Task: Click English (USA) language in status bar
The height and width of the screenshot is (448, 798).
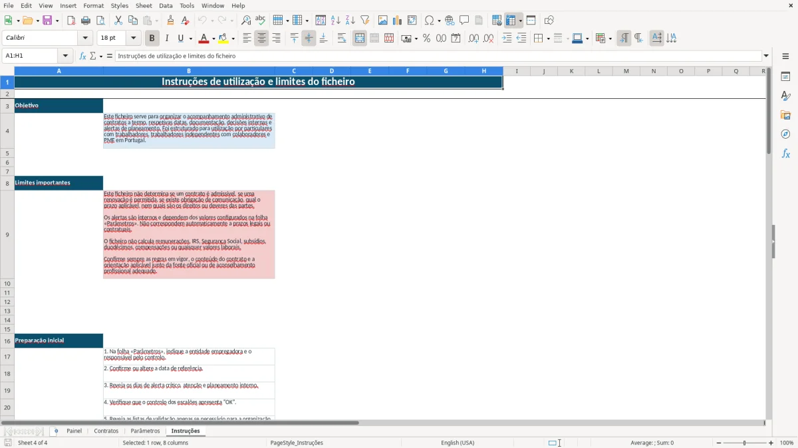Action: point(458,443)
